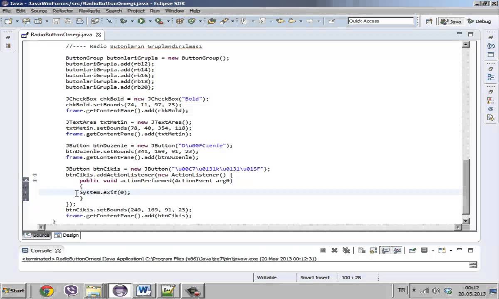Open the New file dropdown arrow

[x=17, y=21]
